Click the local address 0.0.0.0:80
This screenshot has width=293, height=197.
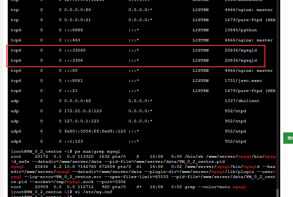tap(78, 10)
